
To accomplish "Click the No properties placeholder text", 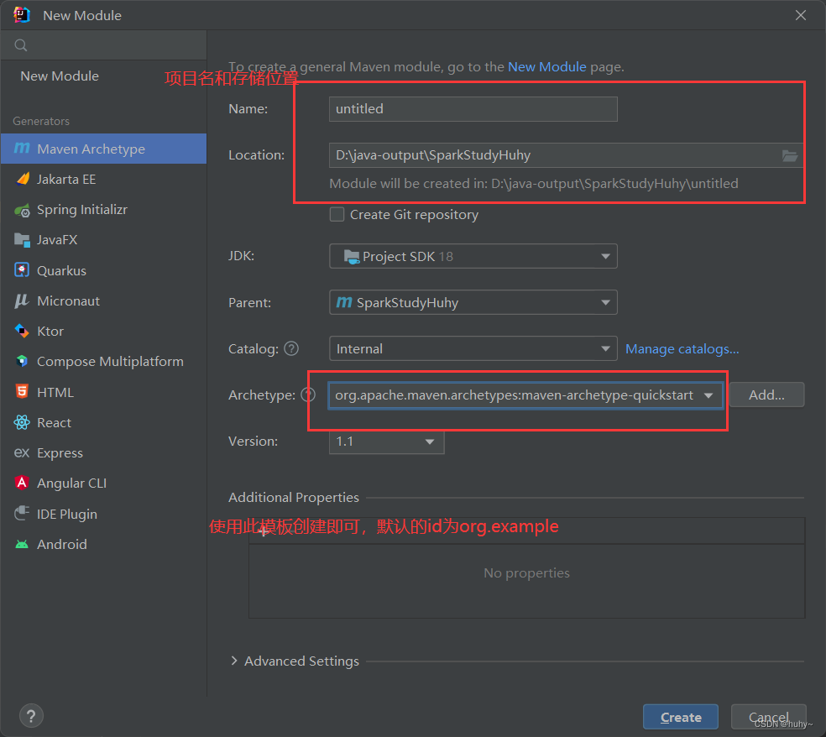I will pos(527,572).
